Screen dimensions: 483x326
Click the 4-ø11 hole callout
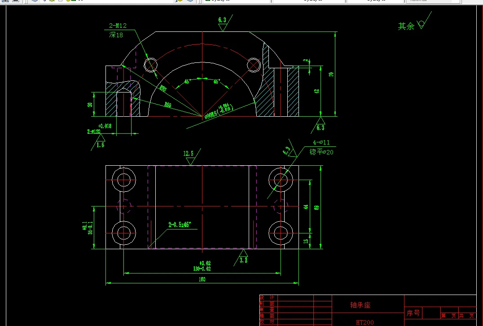coord(321,142)
